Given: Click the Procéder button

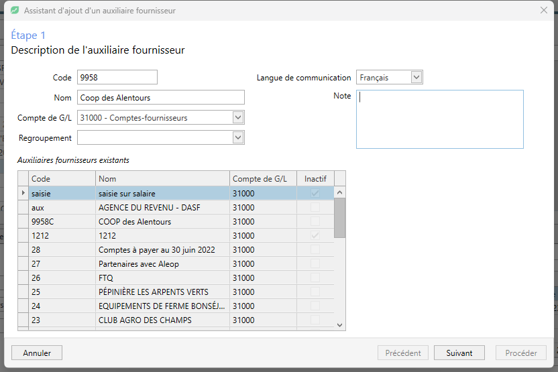Looking at the screenshot, I should pyautogui.click(x=521, y=353).
